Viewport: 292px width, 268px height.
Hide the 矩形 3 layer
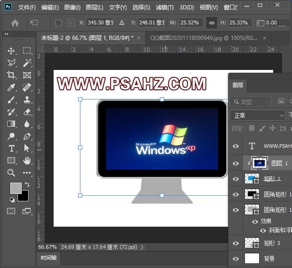tap(236, 243)
